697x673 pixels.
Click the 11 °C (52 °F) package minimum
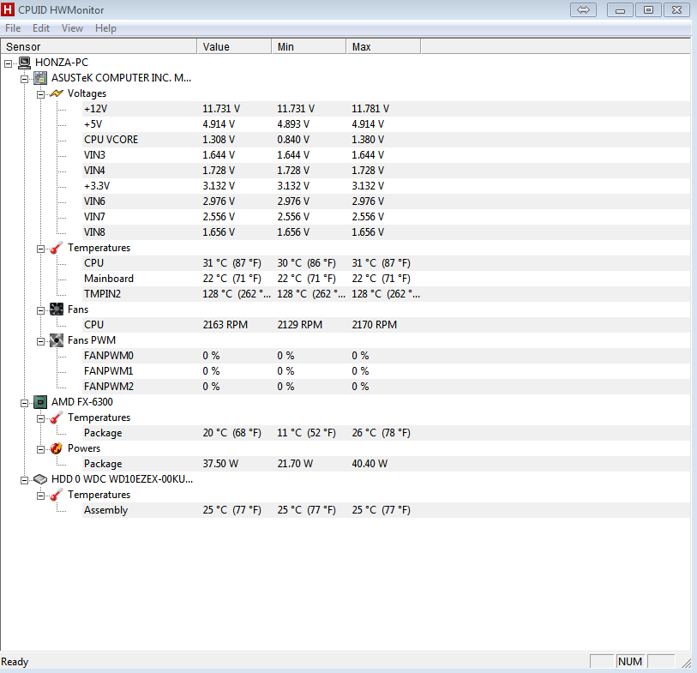(306, 433)
